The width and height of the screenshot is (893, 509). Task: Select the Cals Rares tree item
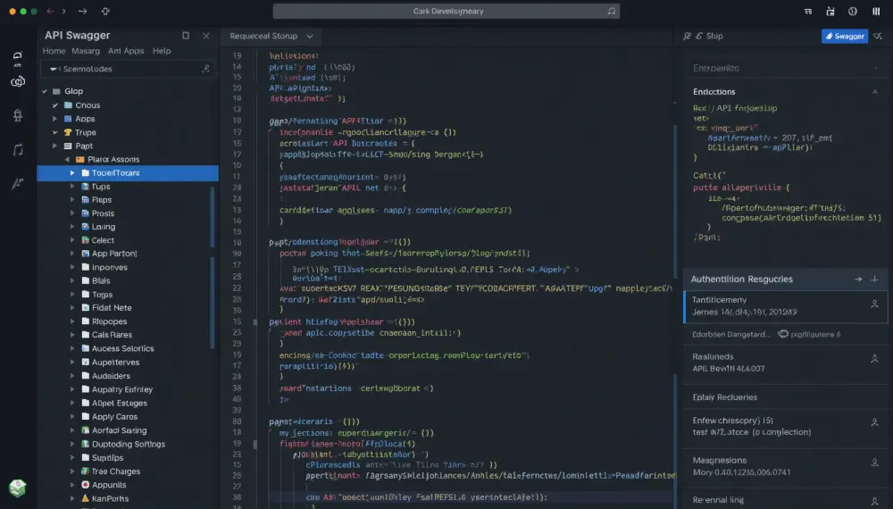112,335
